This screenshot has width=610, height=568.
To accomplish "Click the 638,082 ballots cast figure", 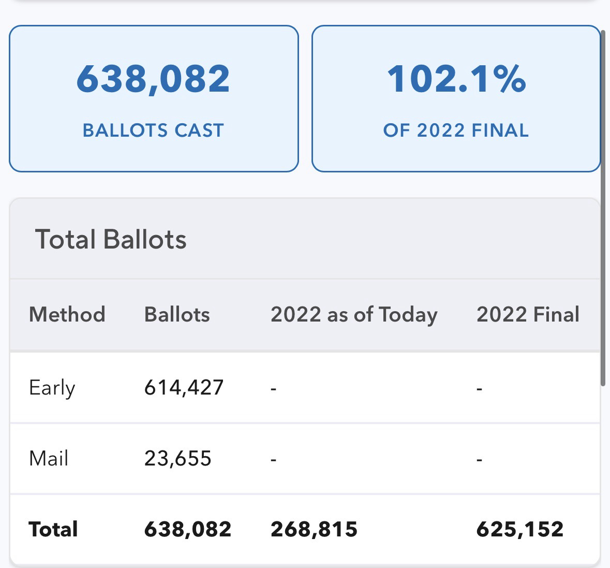I will pyautogui.click(x=153, y=79).
